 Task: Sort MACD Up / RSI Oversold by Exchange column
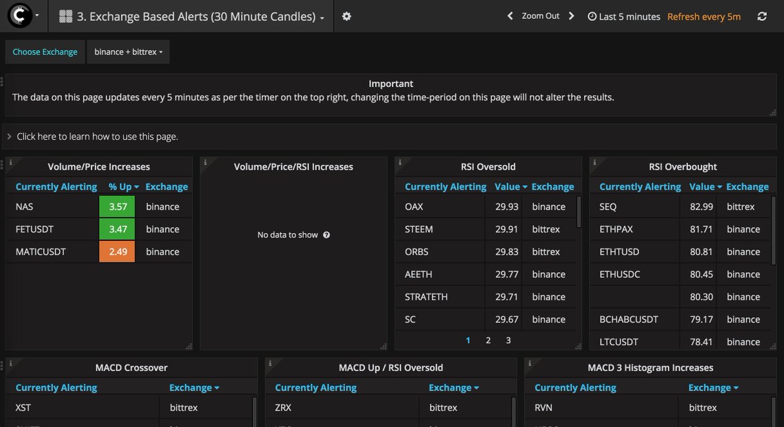pyautogui.click(x=453, y=388)
